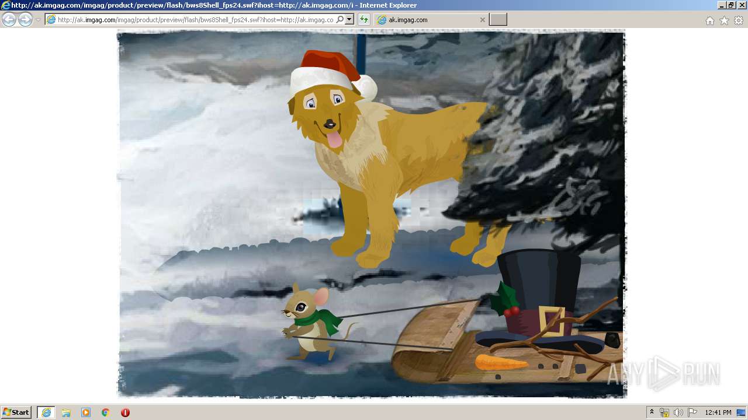This screenshot has height=420, width=748.
Task: Open Favorites with the star icon
Action: [725, 20]
